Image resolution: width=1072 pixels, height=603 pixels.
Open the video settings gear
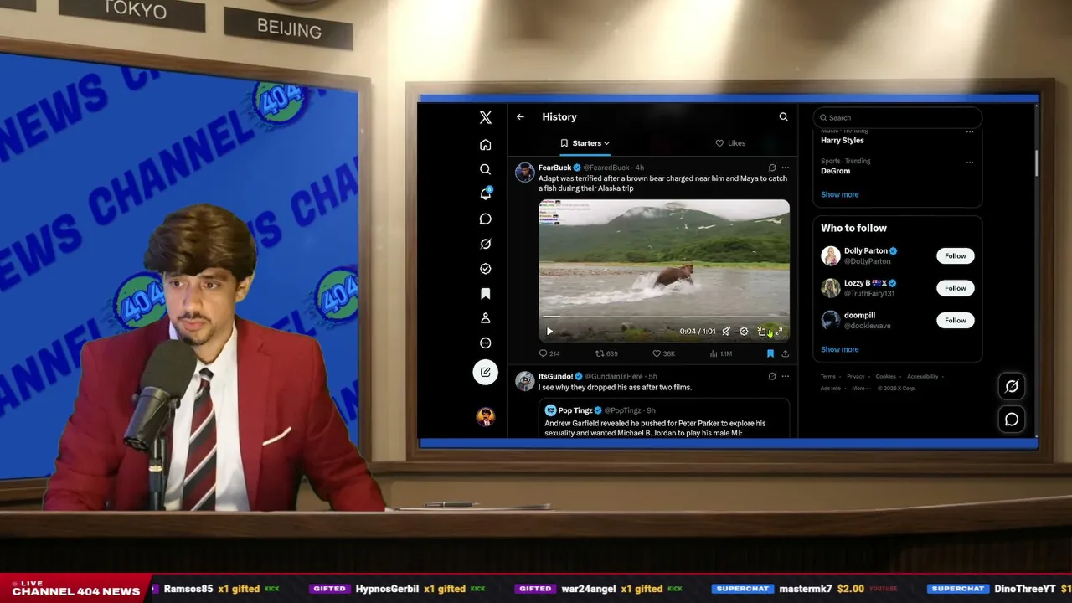click(x=744, y=332)
